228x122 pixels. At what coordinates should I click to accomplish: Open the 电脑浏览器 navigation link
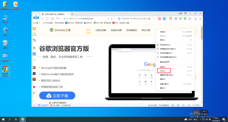tap(116, 30)
